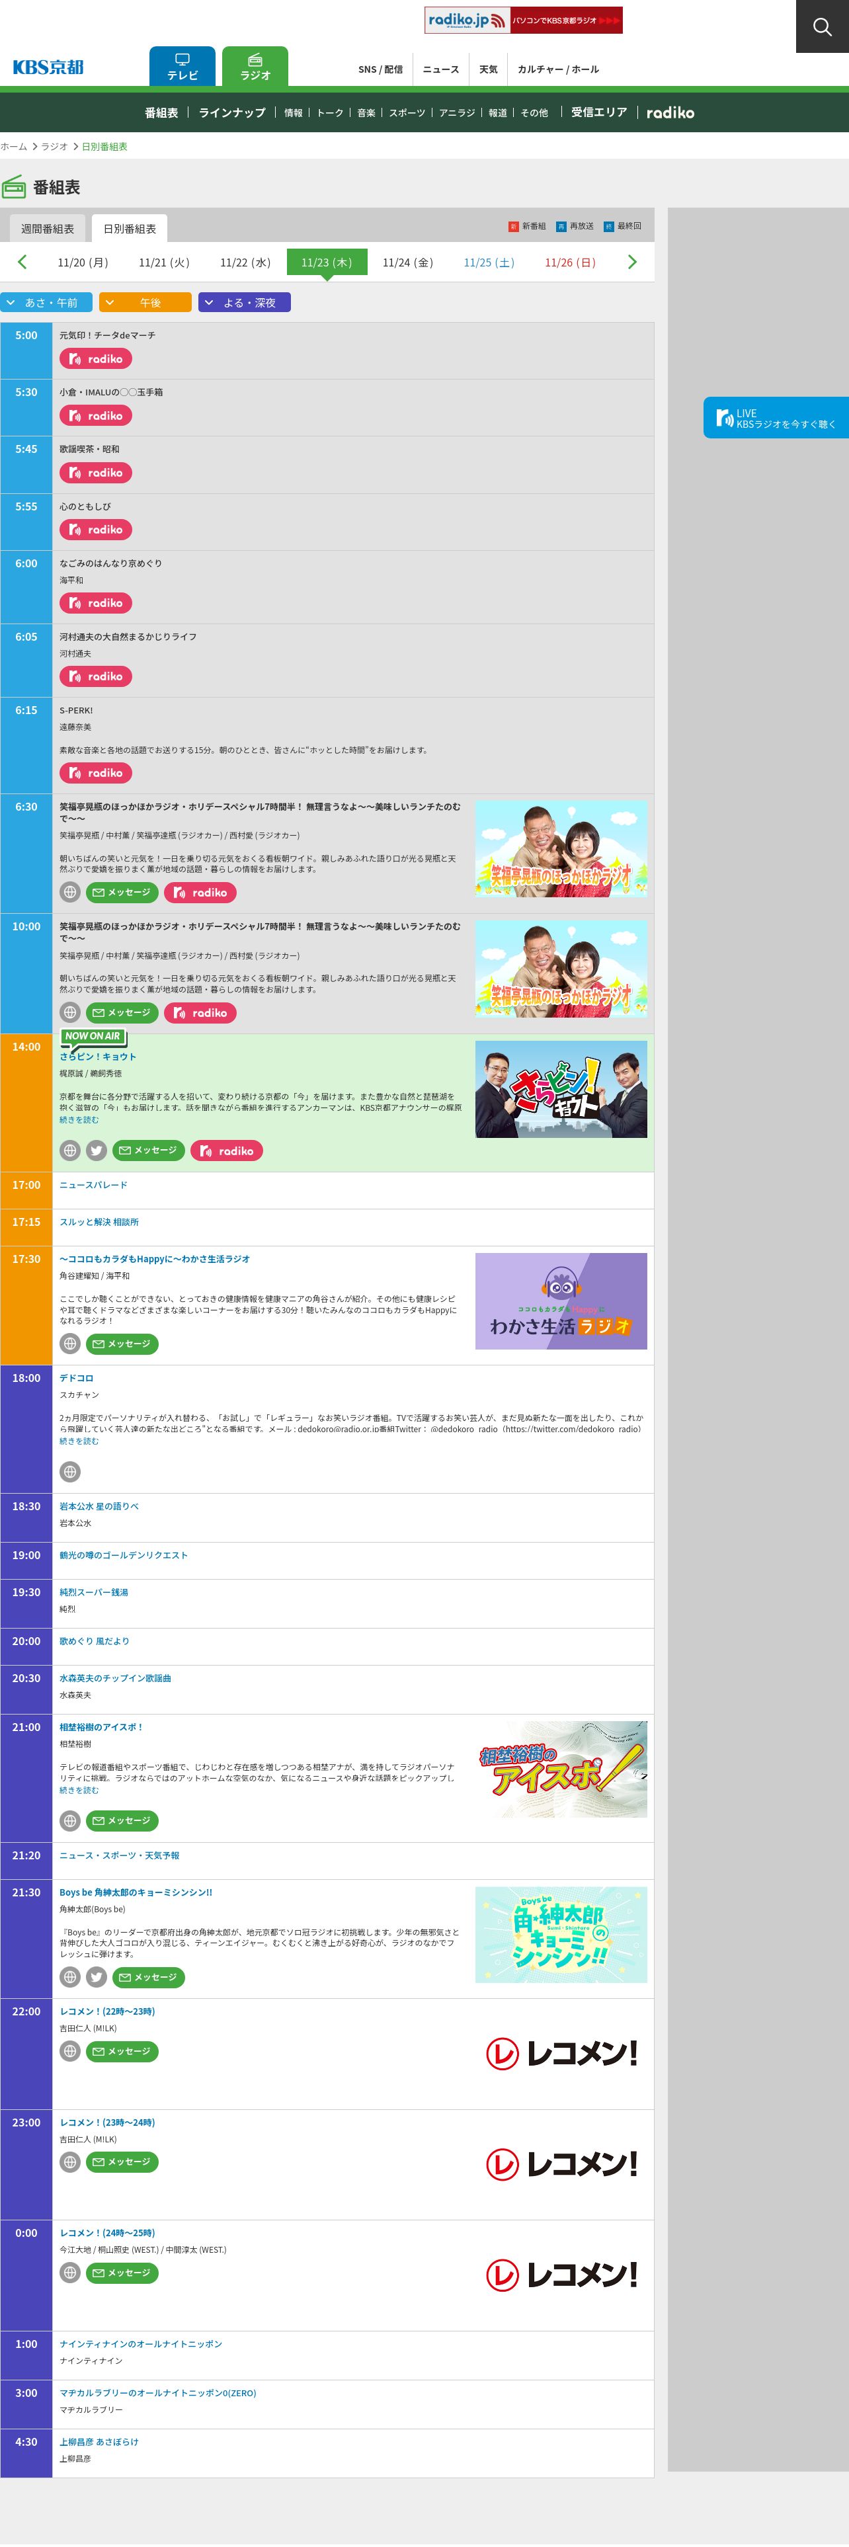Open わかさ生活ラジオ thumbnail image
Viewport: 849px width, 2547px height.
tap(561, 1301)
